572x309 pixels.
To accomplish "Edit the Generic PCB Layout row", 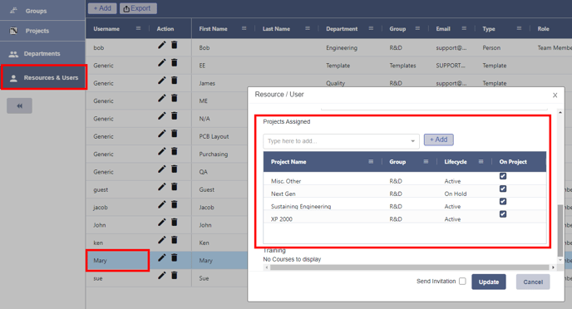I will tap(161, 134).
